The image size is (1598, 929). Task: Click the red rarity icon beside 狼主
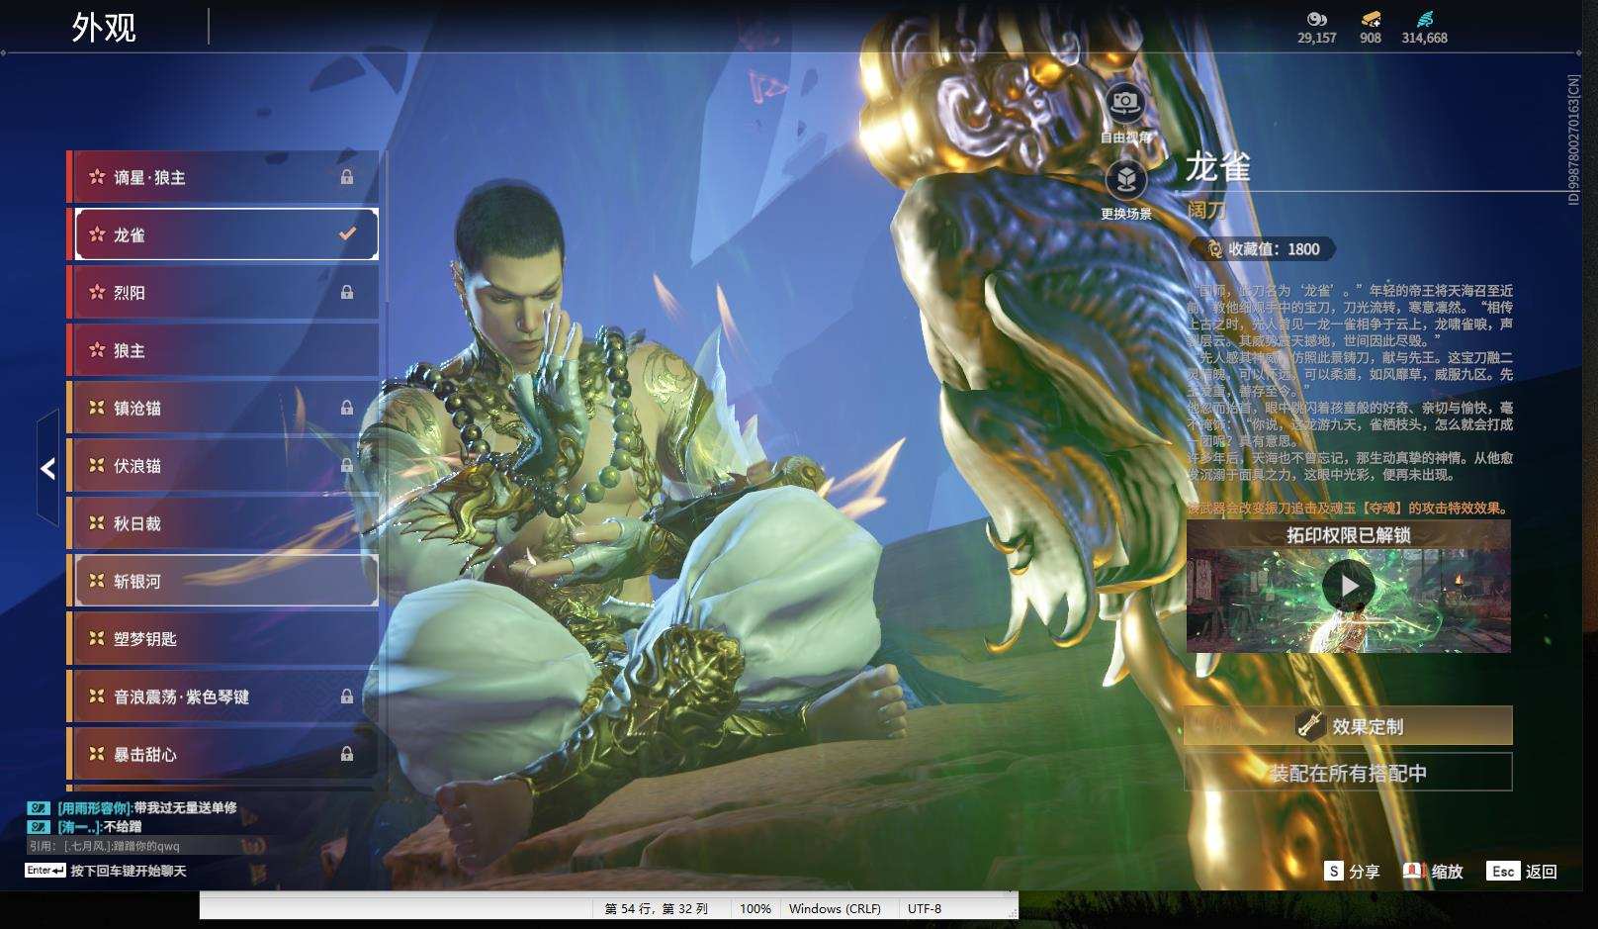[97, 350]
